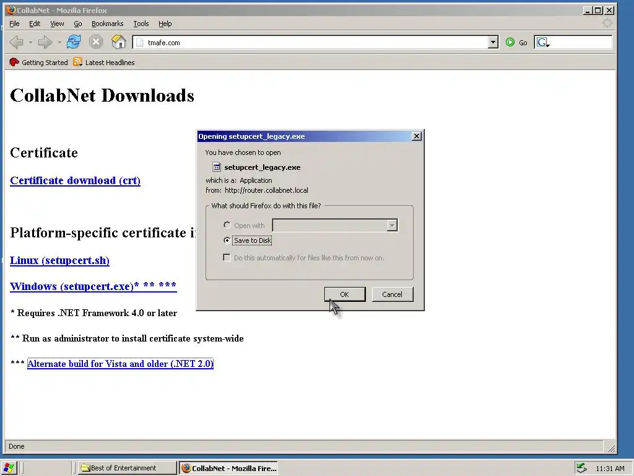Switch to CollabNet Firefox taskbar button

[229, 468]
